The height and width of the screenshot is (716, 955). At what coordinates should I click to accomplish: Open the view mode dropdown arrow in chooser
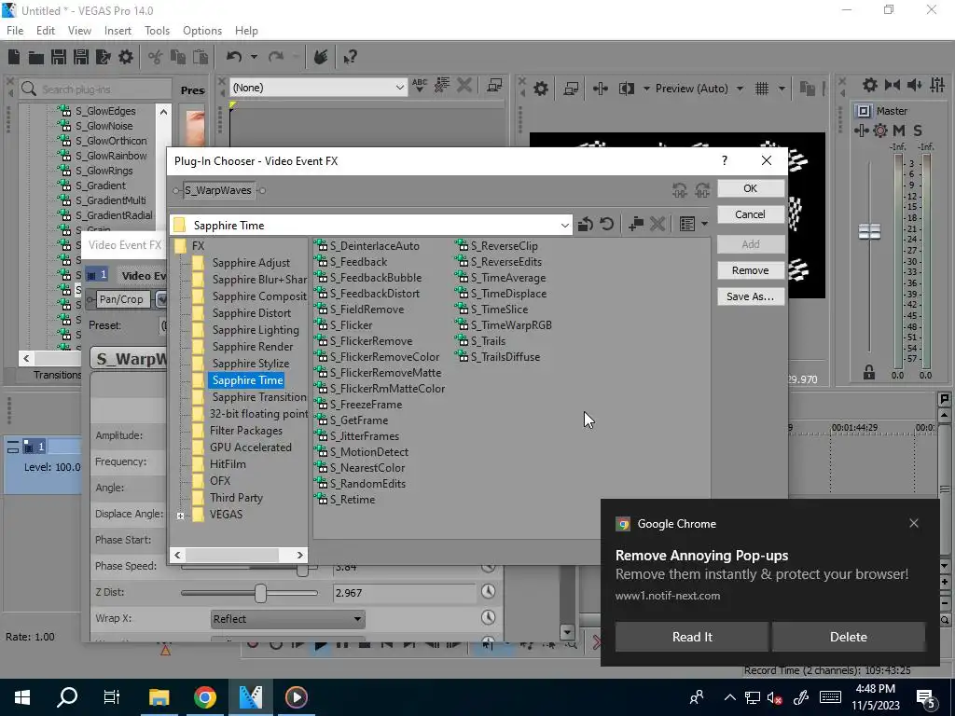tap(705, 224)
